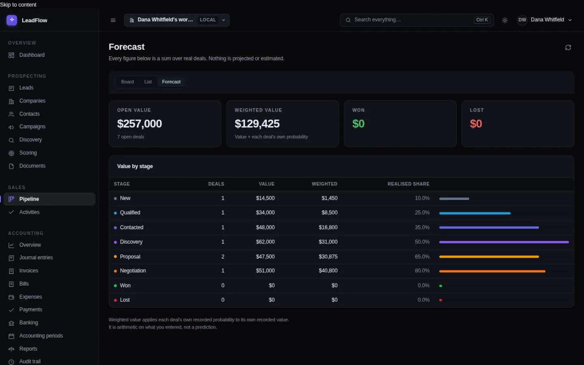Click the Qualified value $34,000 cell
Screen dimensions: 584x365
pos(265,213)
